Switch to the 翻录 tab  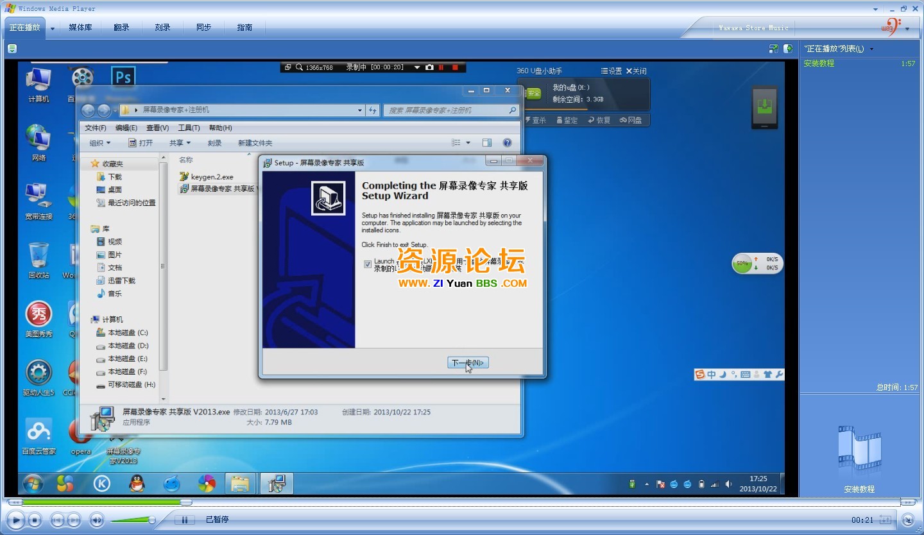click(121, 28)
